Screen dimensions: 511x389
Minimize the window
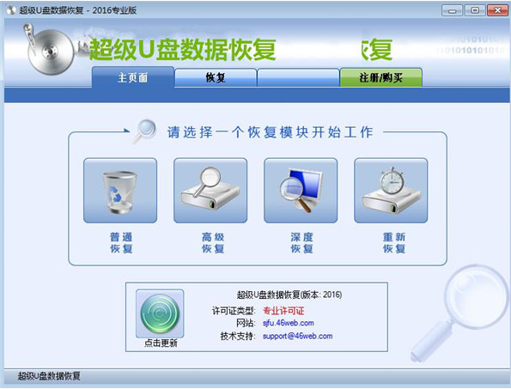point(452,11)
